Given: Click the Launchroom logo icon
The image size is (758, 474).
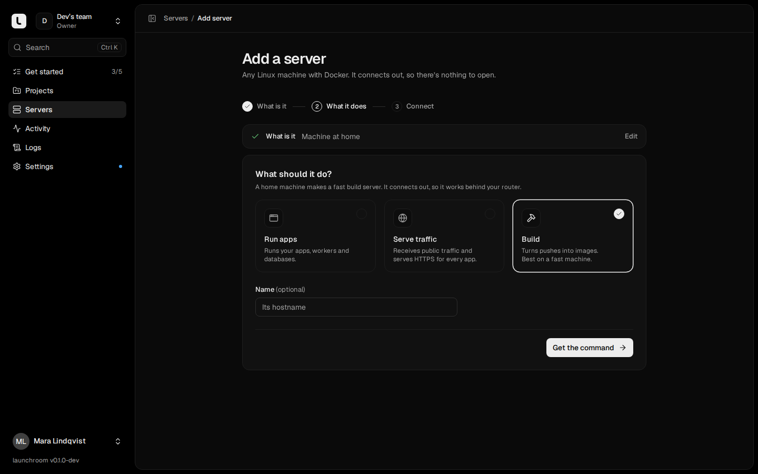Looking at the screenshot, I should click(19, 21).
